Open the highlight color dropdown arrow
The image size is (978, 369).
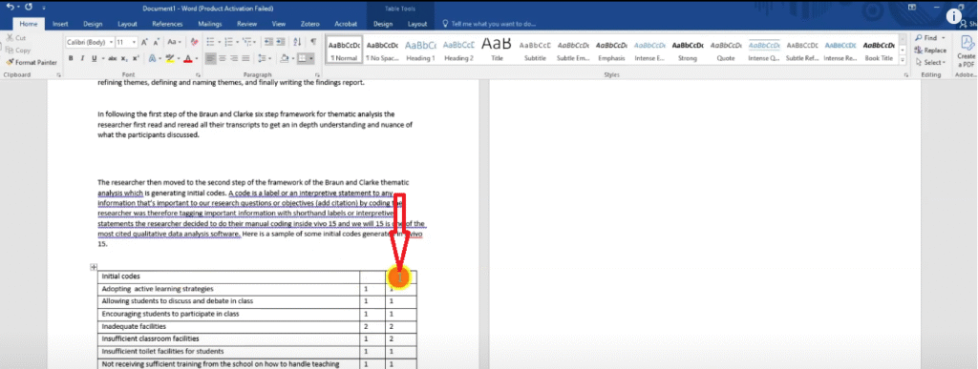(178, 58)
